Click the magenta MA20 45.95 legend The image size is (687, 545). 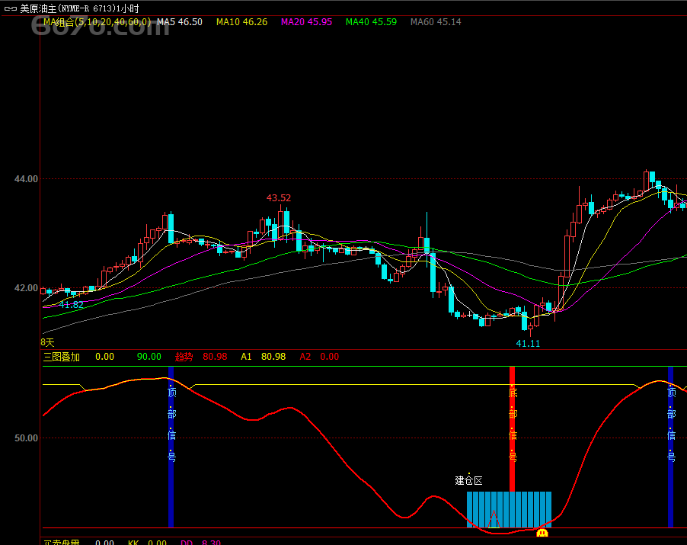tap(306, 22)
